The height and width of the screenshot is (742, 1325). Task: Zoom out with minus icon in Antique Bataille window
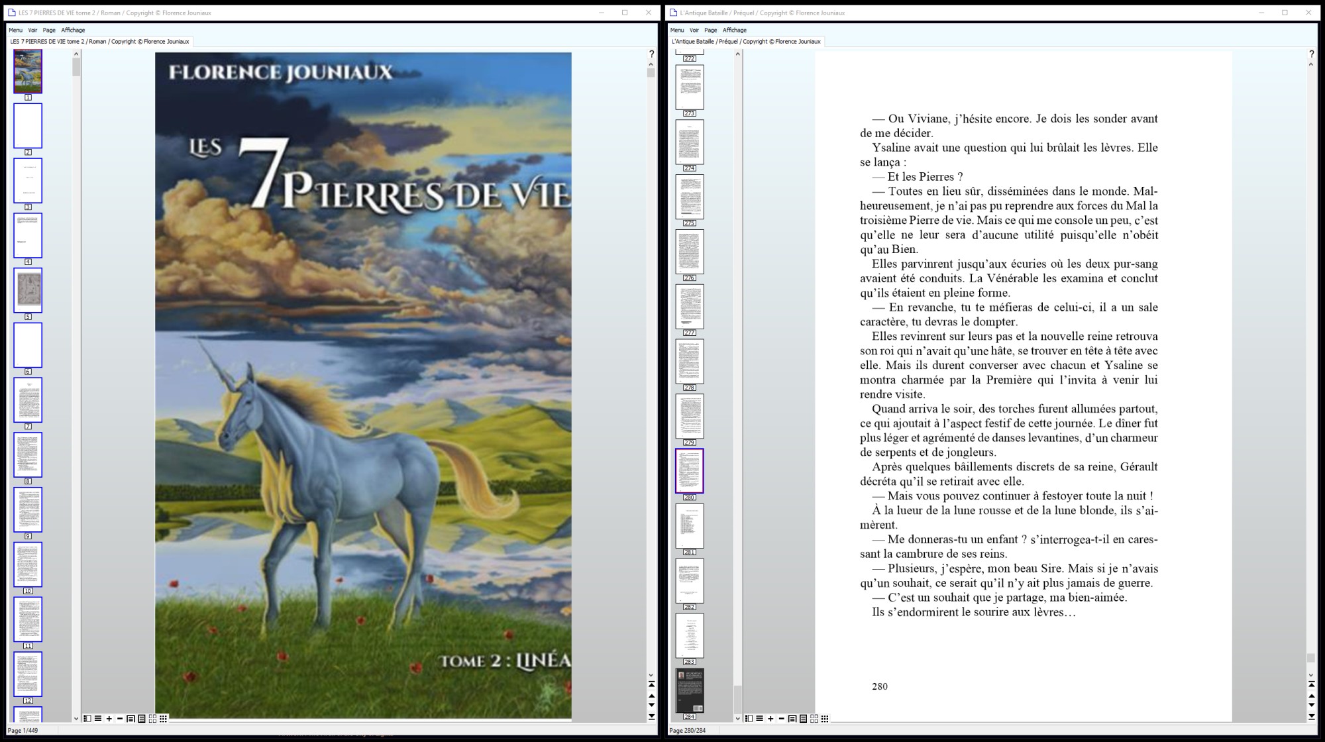pyautogui.click(x=782, y=719)
